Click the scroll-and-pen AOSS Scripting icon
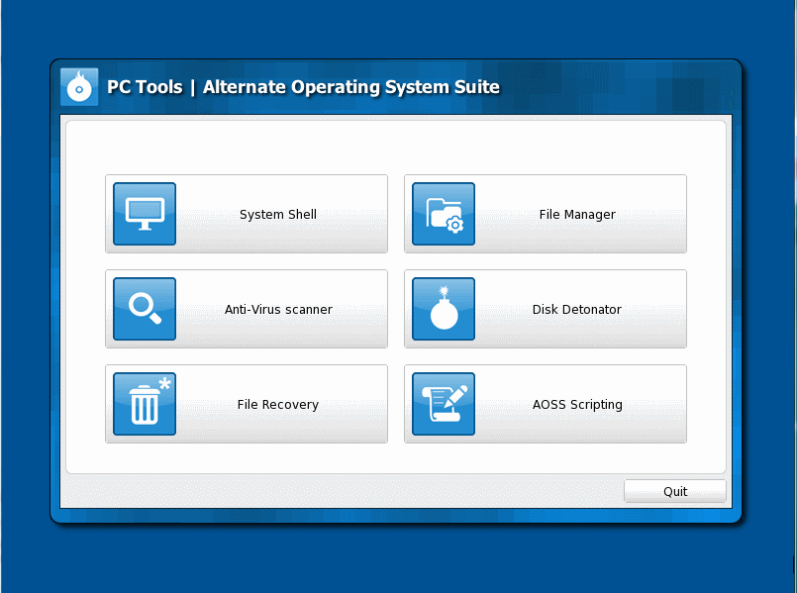This screenshot has height=593, width=797. [x=444, y=404]
